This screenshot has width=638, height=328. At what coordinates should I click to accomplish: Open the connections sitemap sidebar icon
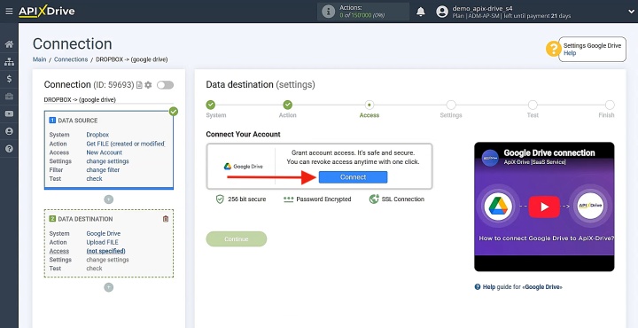click(9, 62)
